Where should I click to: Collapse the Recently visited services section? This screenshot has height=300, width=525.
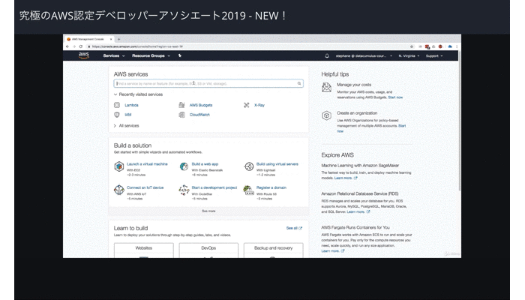point(138,94)
